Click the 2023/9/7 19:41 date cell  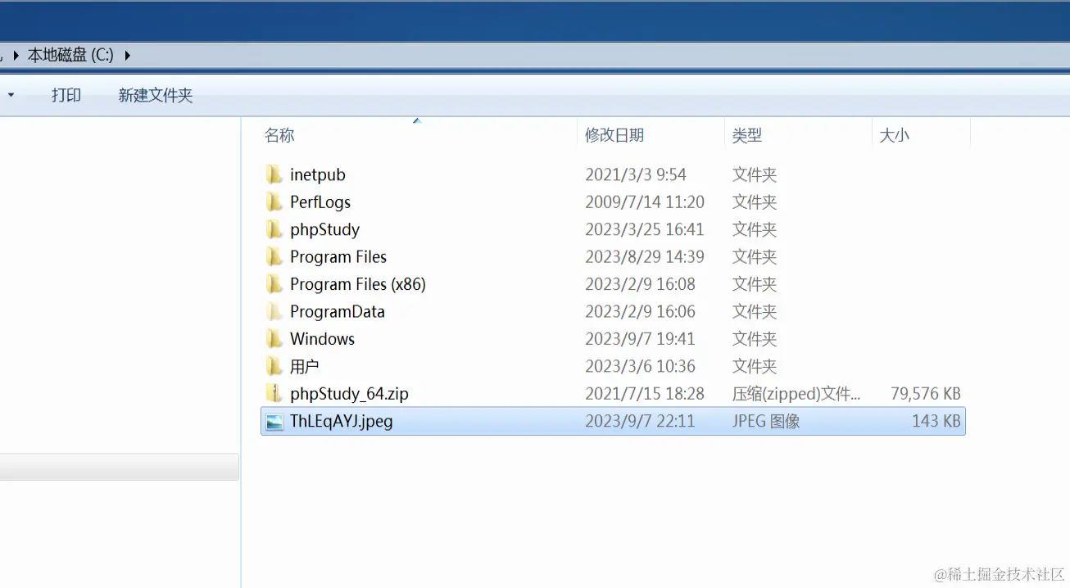[x=640, y=339]
